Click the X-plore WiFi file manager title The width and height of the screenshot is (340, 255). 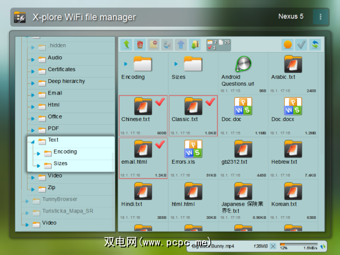click(x=84, y=17)
